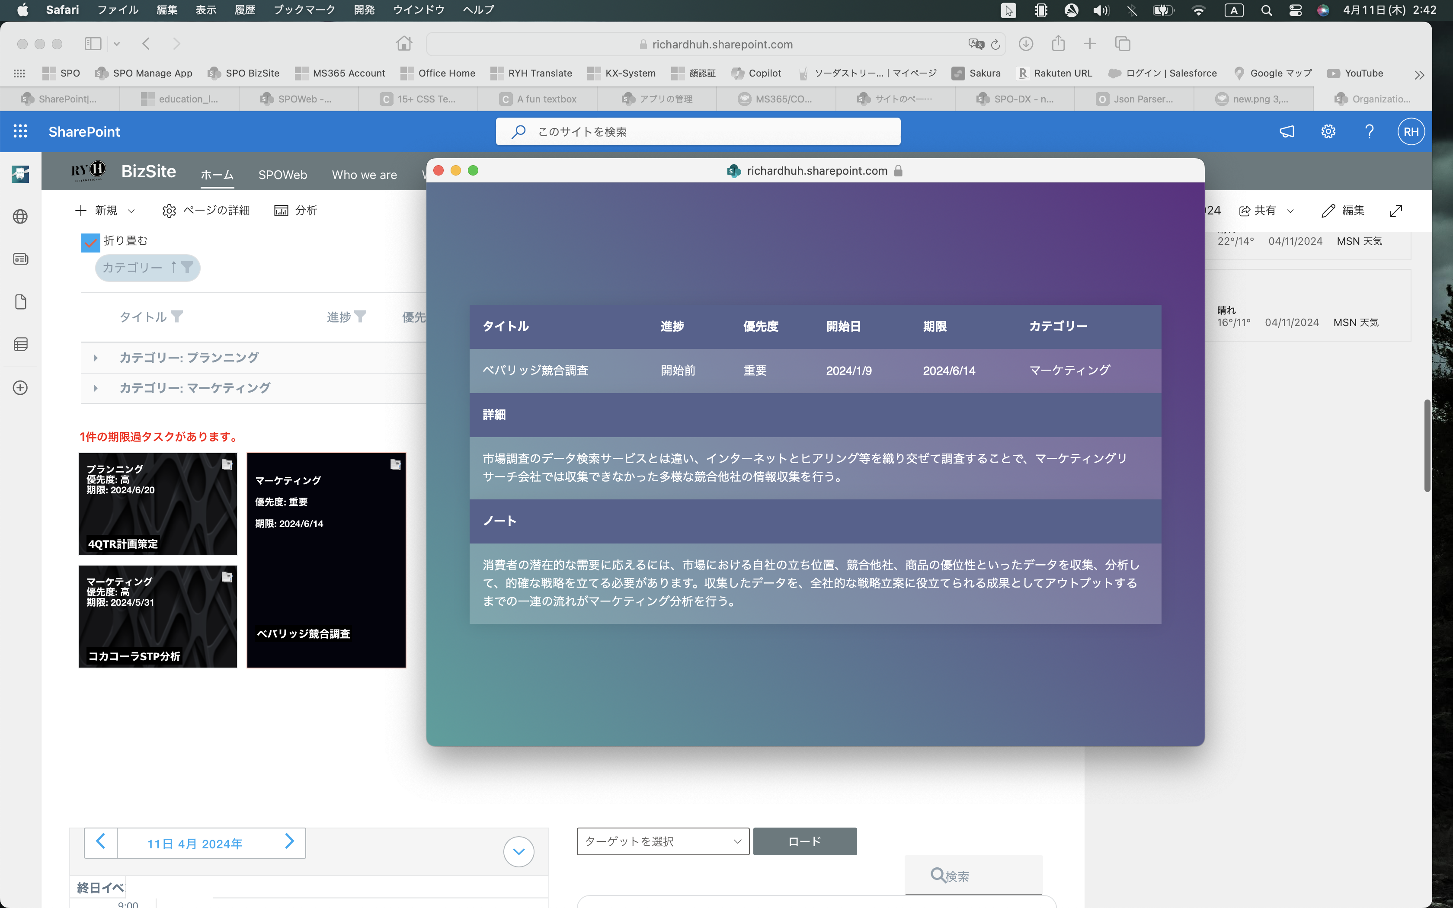Open the Who we are navigation tab
This screenshot has height=908, width=1453.
click(365, 175)
